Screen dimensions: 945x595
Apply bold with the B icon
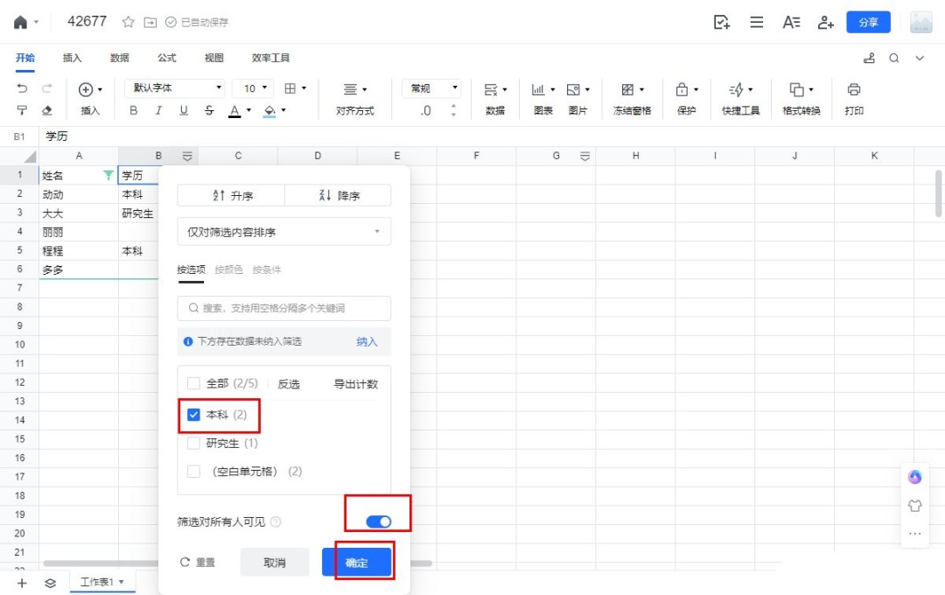coord(132,112)
